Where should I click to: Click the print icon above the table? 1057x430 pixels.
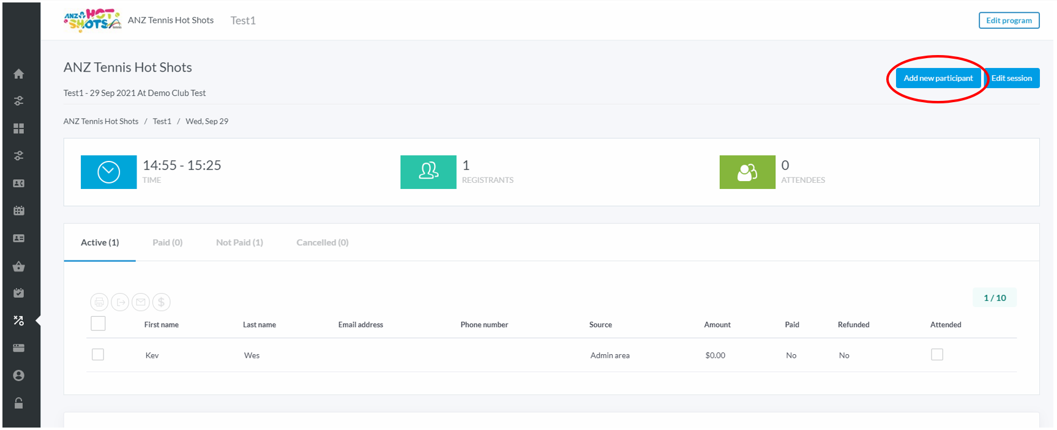(x=99, y=302)
